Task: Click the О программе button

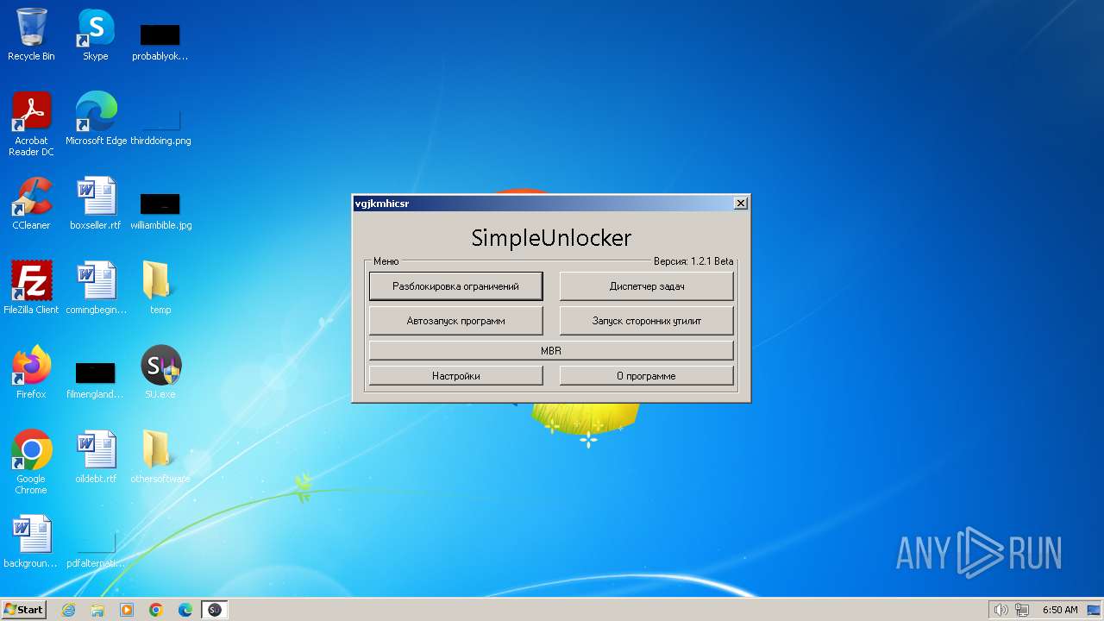Action: click(647, 376)
